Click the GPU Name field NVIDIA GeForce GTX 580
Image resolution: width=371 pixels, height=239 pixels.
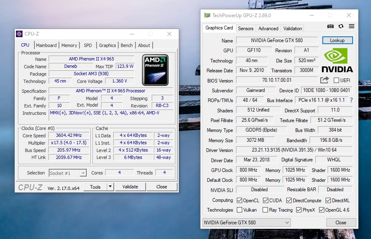click(277, 40)
